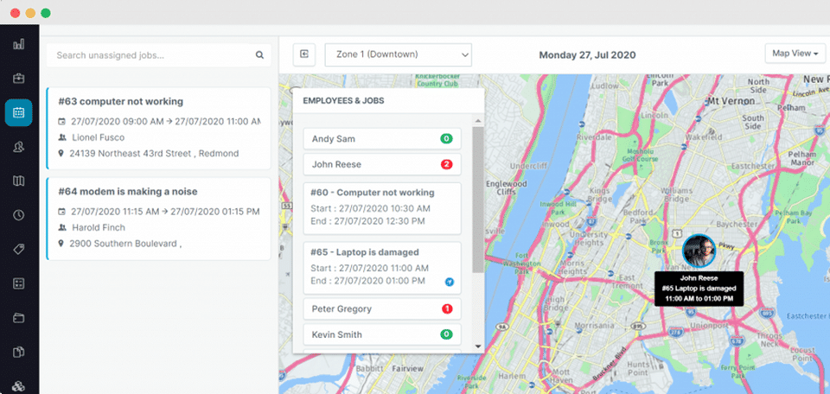
Task: Click the search magnifier in unassigned jobs box
Action: point(259,55)
